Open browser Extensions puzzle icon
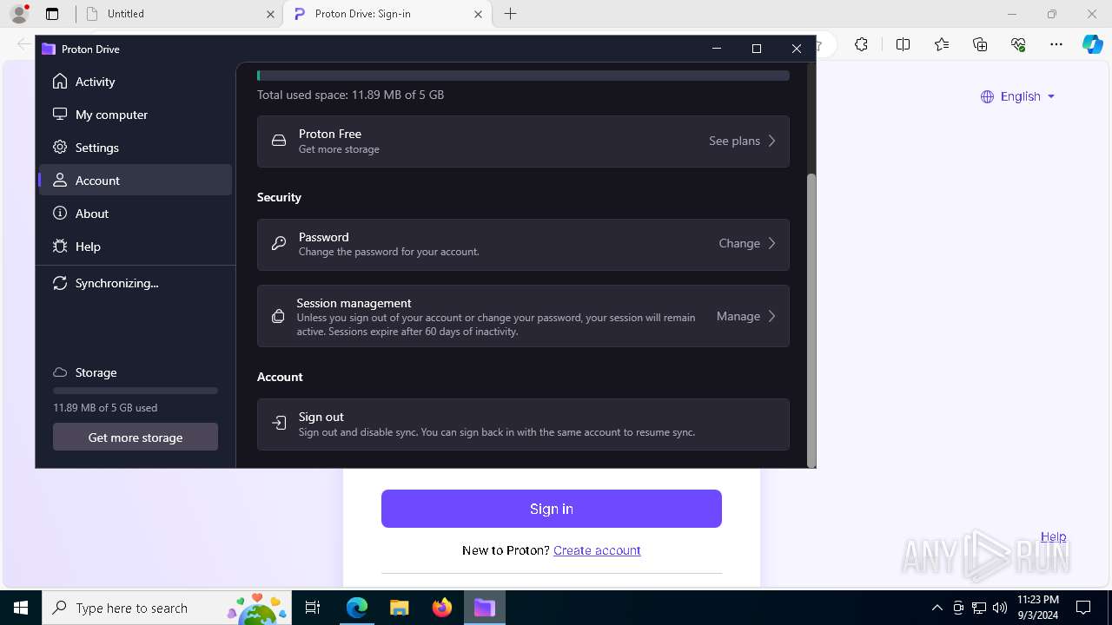 point(861,44)
